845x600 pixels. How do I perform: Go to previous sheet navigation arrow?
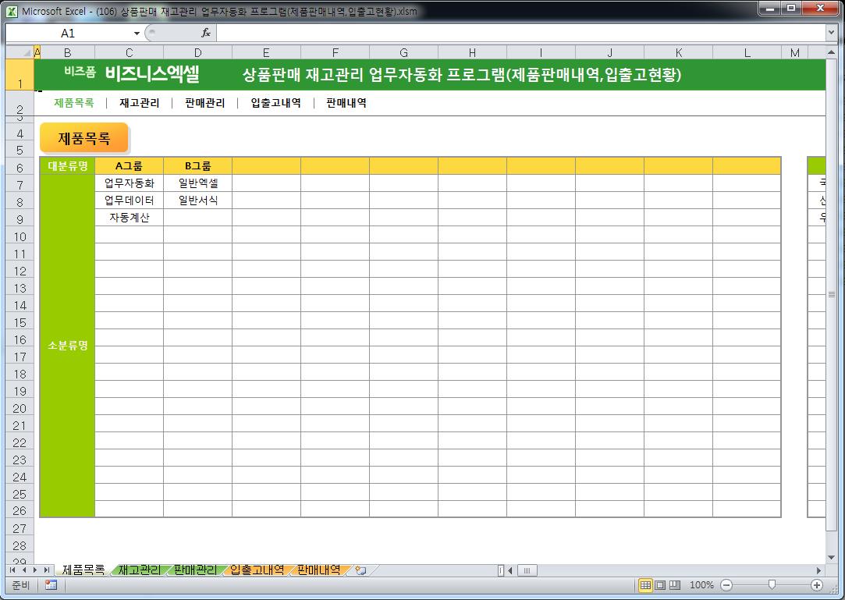point(23,570)
